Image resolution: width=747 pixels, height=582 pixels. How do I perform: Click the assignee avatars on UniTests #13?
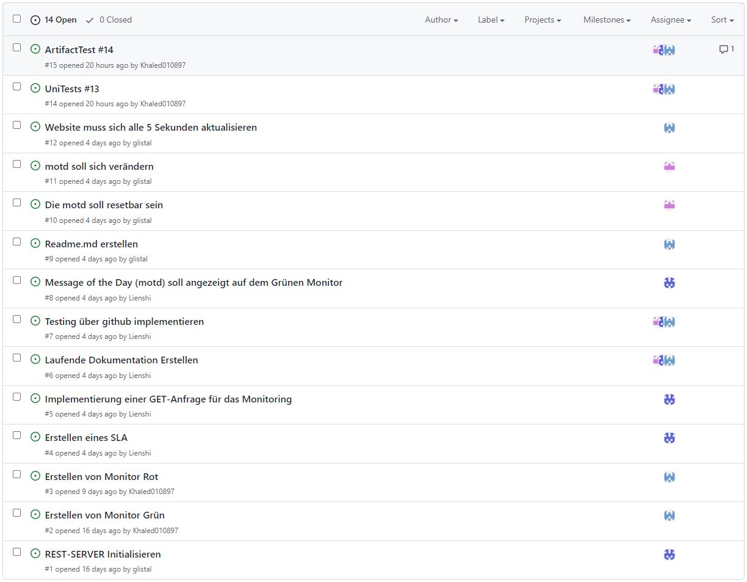click(664, 89)
